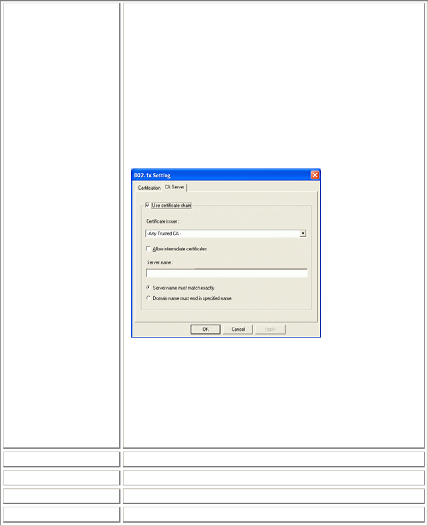Confirm settings with the OK button
The width and height of the screenshot is (428, 526).
pos(205,330)
